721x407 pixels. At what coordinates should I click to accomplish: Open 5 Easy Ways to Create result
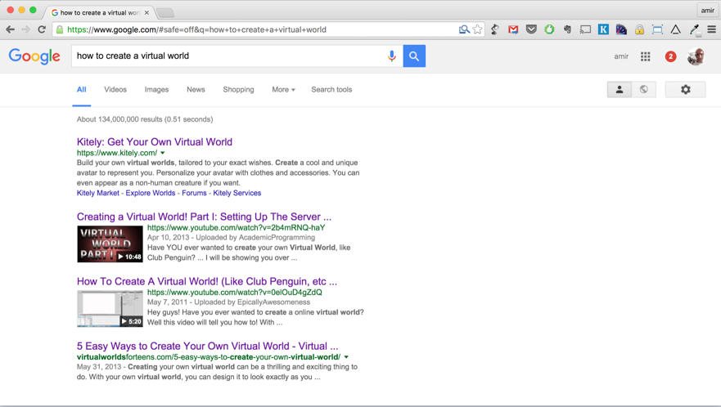pos(207,347)
